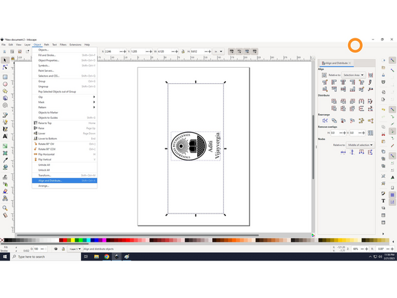Click Lower to Bottom menu entry
This screenshot has height=298, width=397.
[x=64, y=139]
